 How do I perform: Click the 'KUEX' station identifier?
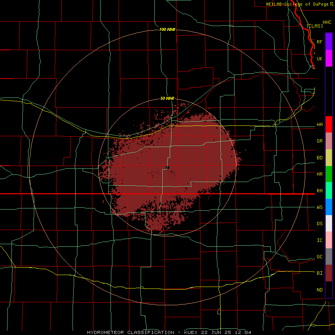pos(191,332)
